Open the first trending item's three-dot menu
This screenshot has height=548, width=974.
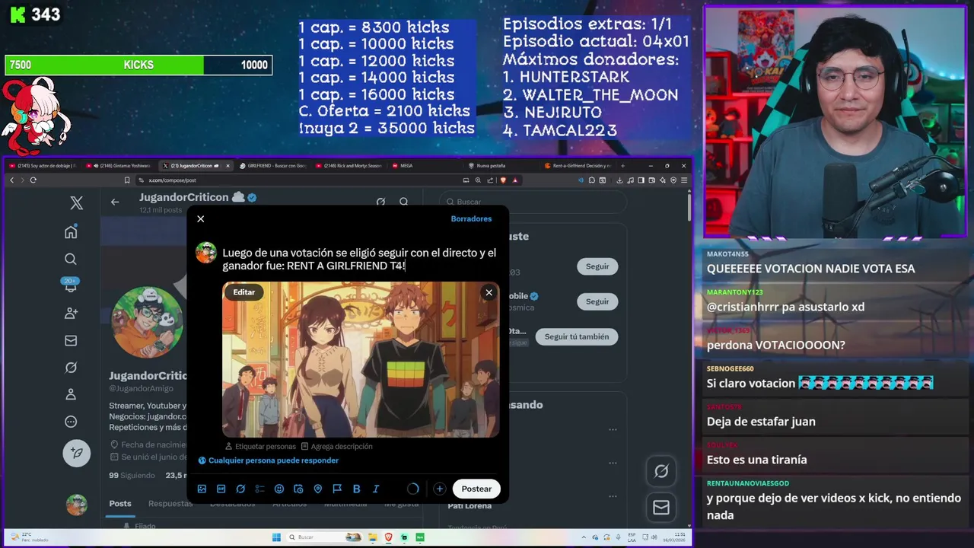point(613,429)
